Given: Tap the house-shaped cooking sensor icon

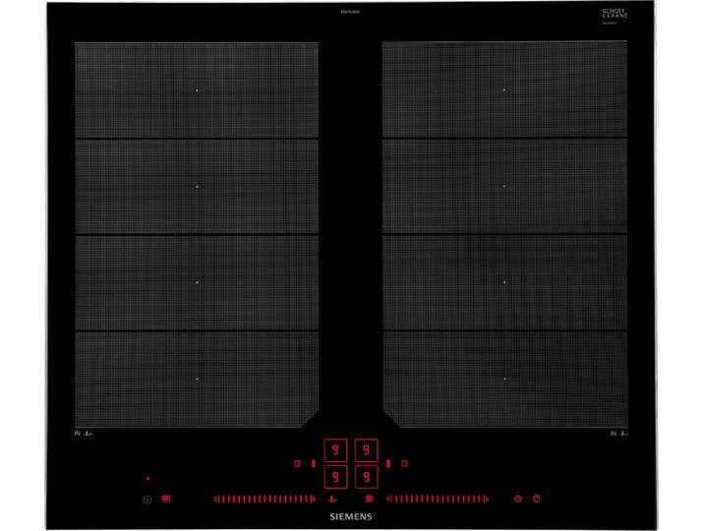Looking at the screenshot, I should coord(369,499).
